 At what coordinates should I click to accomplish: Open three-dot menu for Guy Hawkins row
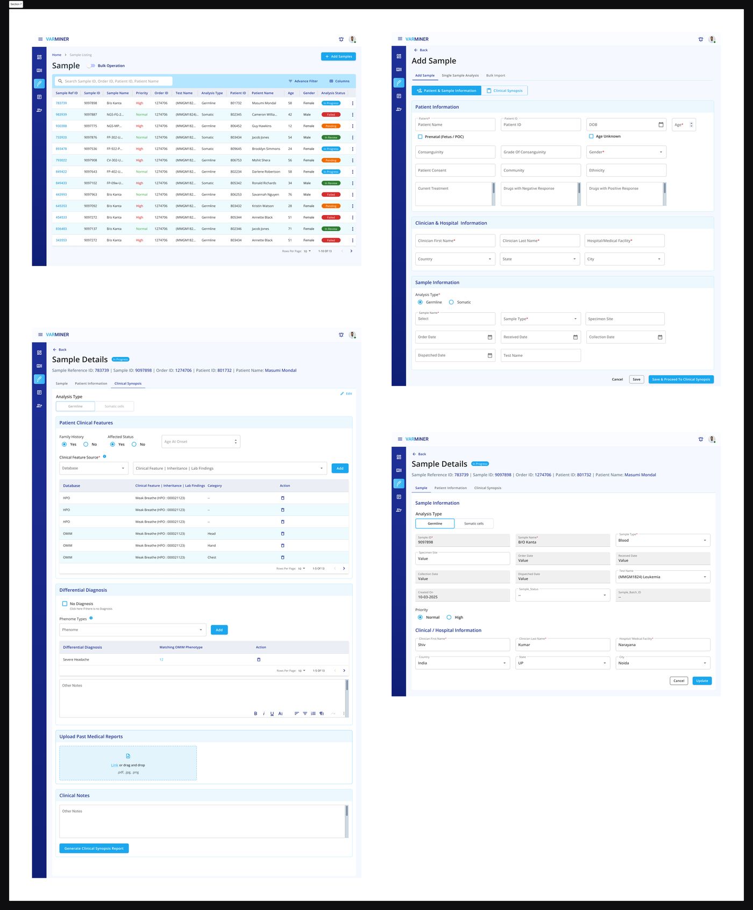click(x=353, y=126)
